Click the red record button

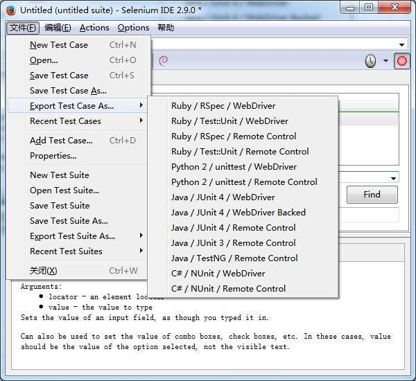click(401, 61)
